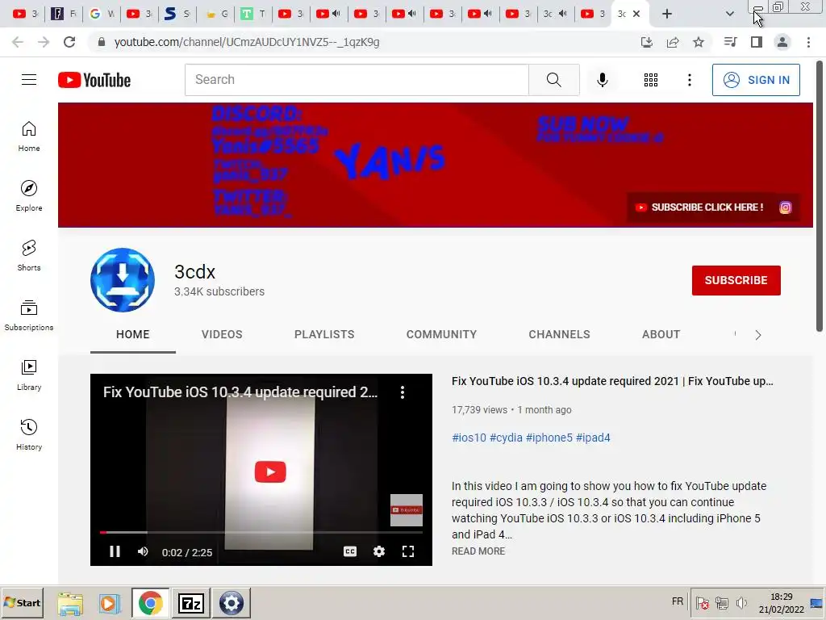Switch to the ABOUT tab
Viewport: 826px width, 620px height.
pos(661,334)
